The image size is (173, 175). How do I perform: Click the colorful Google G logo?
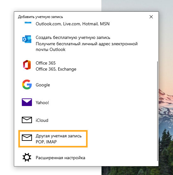tap(27, 84)
